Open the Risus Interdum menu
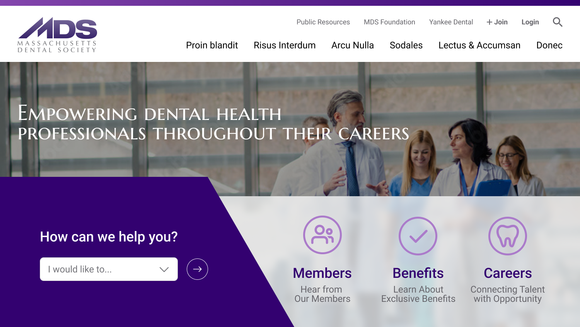Viewport: 580px width, 327px height. point(285,45)
